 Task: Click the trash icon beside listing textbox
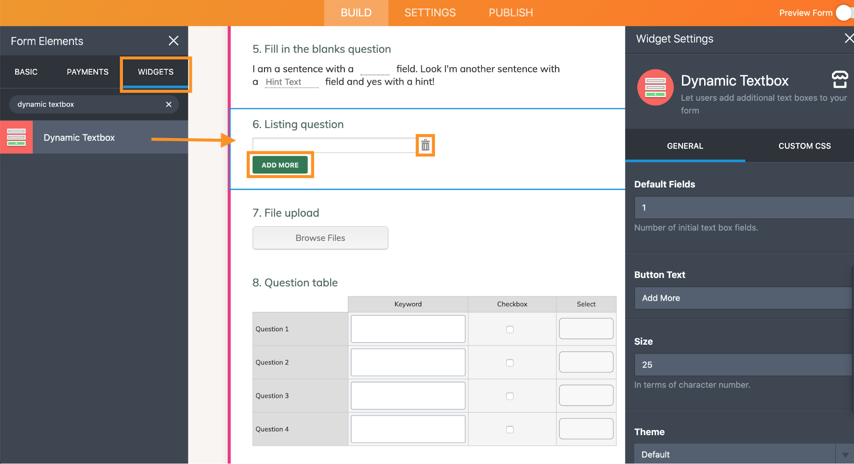pyautogui.click(x=425, y=145)
